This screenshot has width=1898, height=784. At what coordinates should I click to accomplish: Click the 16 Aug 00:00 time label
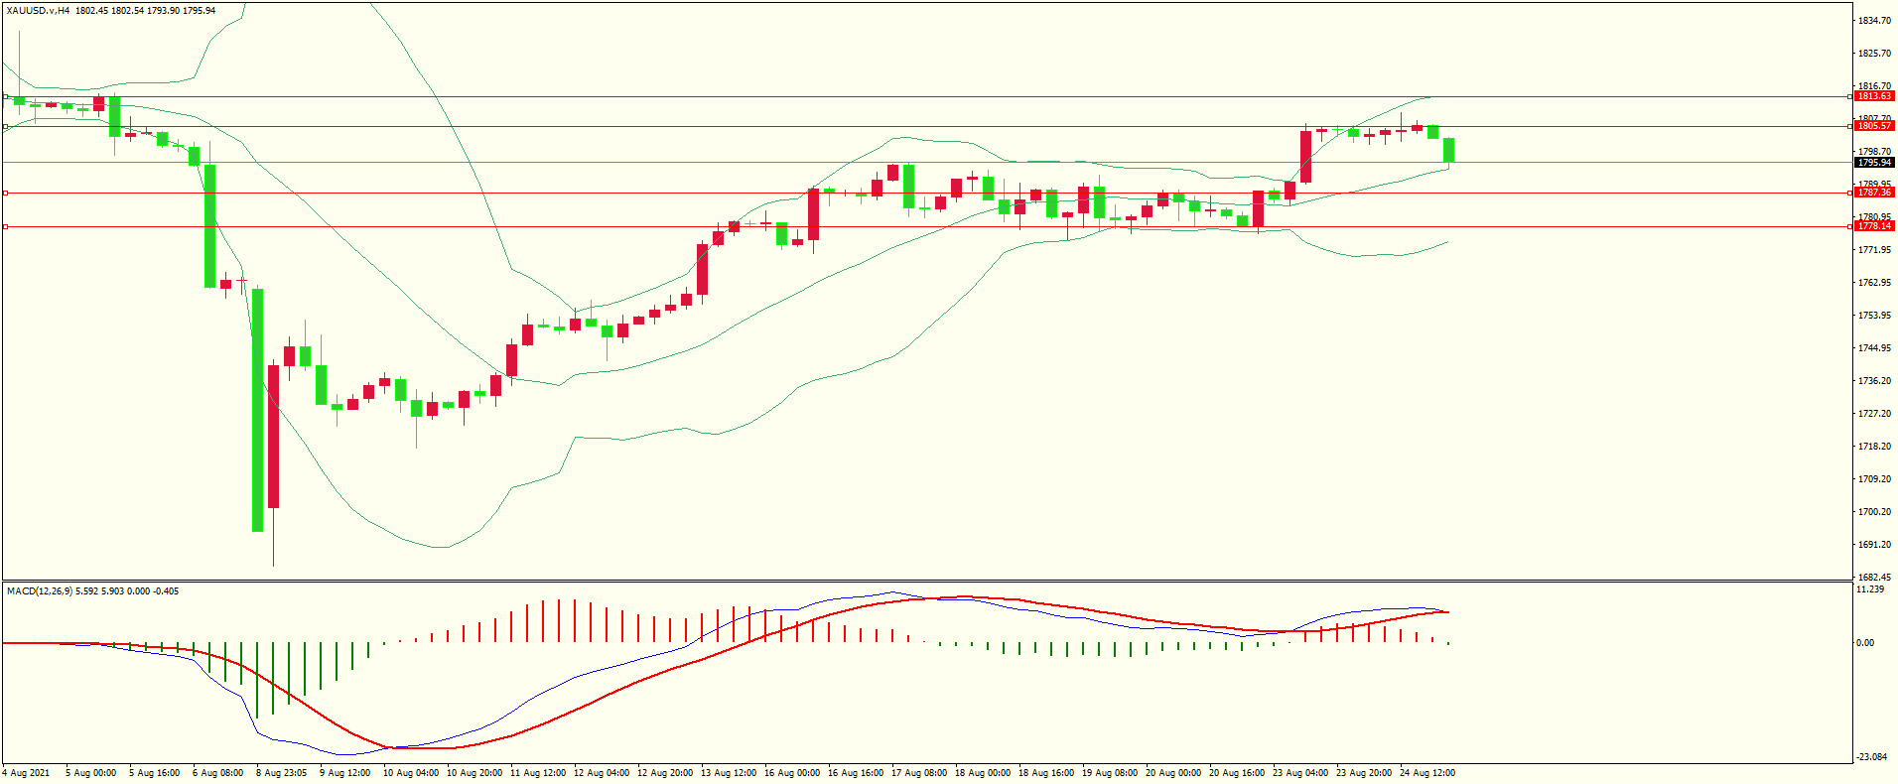pos(792,773)
